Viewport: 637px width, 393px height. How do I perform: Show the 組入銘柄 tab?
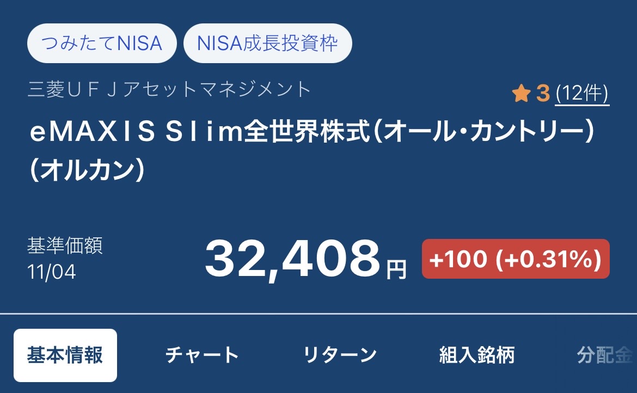(476, 355)
